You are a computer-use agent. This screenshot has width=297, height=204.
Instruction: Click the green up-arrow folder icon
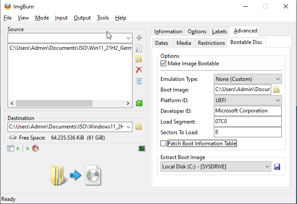tap(139, 103)
